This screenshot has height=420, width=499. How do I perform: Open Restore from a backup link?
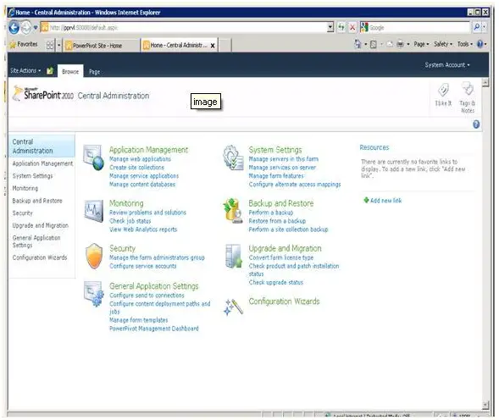tap(277, 221)
